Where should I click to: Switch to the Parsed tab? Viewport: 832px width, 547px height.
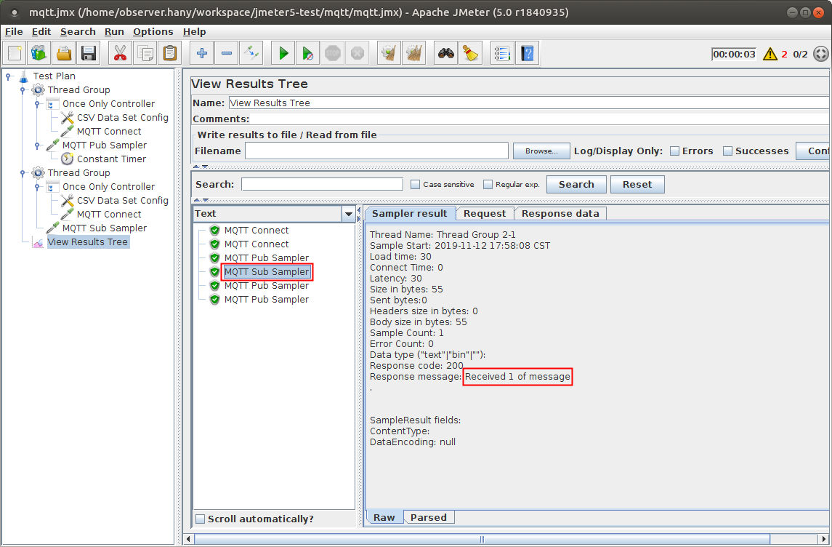[428, 517]
